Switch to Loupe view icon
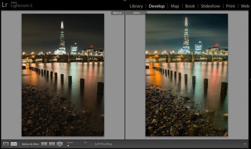Viewport: 251px width, 149px height. [x=6, y=144]
